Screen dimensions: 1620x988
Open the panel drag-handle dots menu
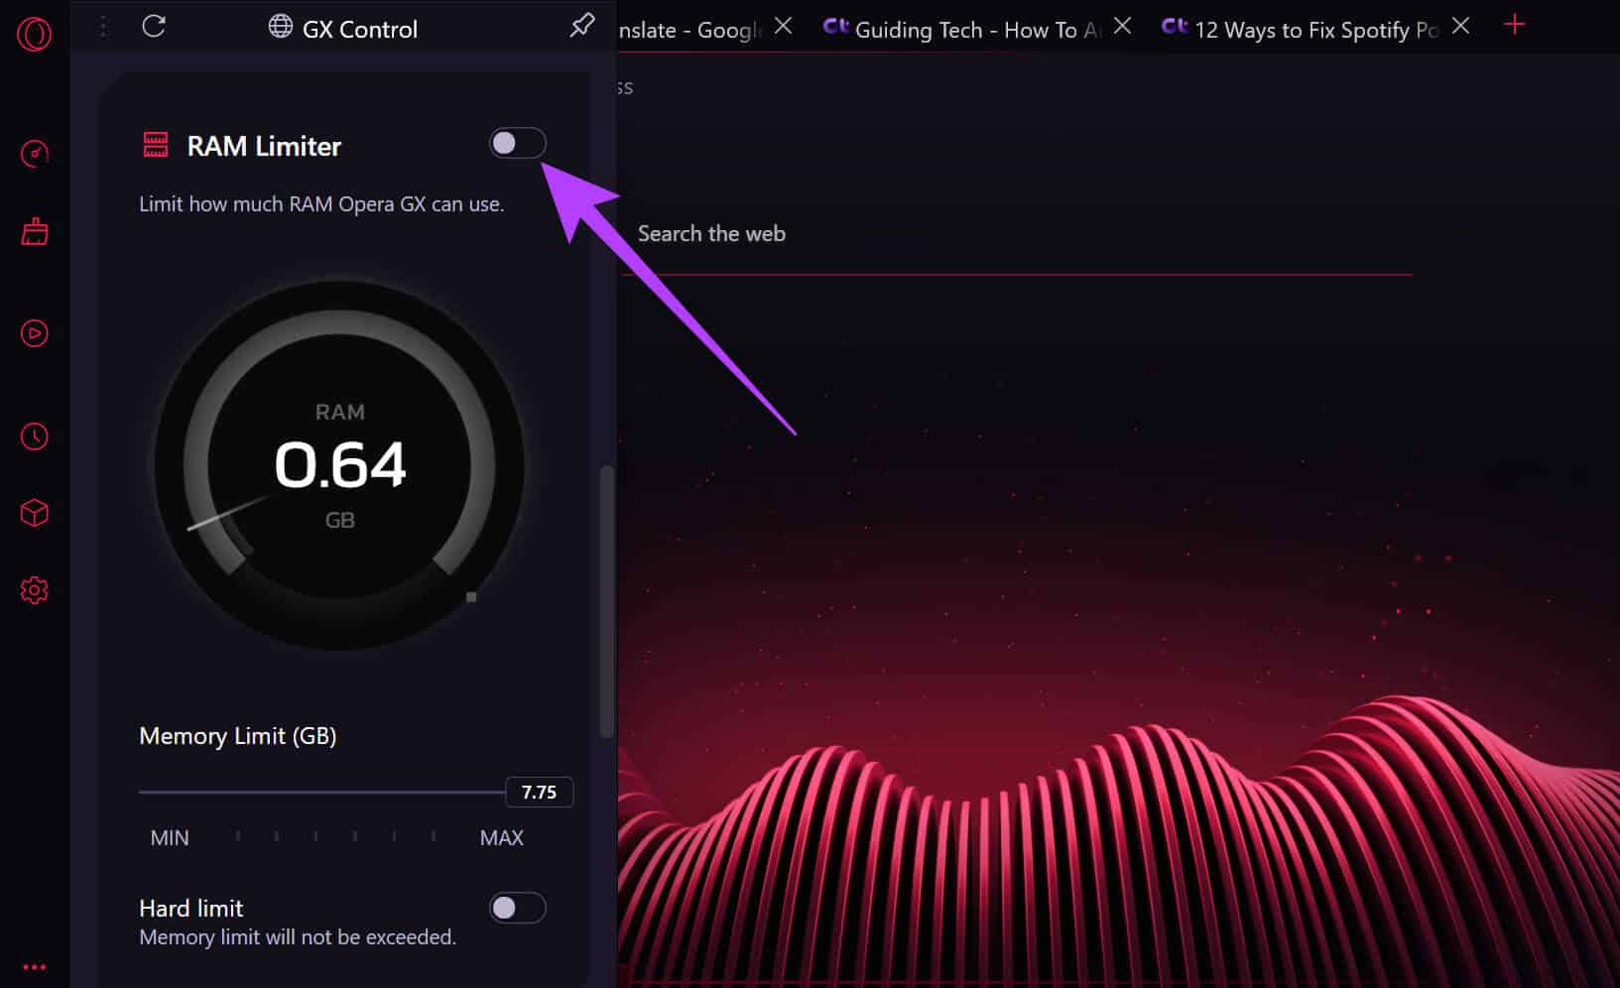[x=103, y=27]
